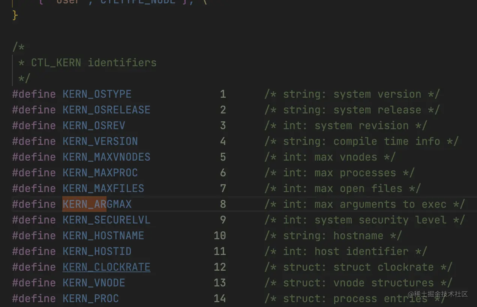The width and height of the screenshot is (477, 307).
Task: Click the KERN_PROC identifier
Action: (x=91, y=298)
